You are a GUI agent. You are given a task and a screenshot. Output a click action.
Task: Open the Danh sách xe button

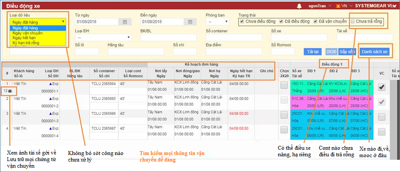point(375,52)
